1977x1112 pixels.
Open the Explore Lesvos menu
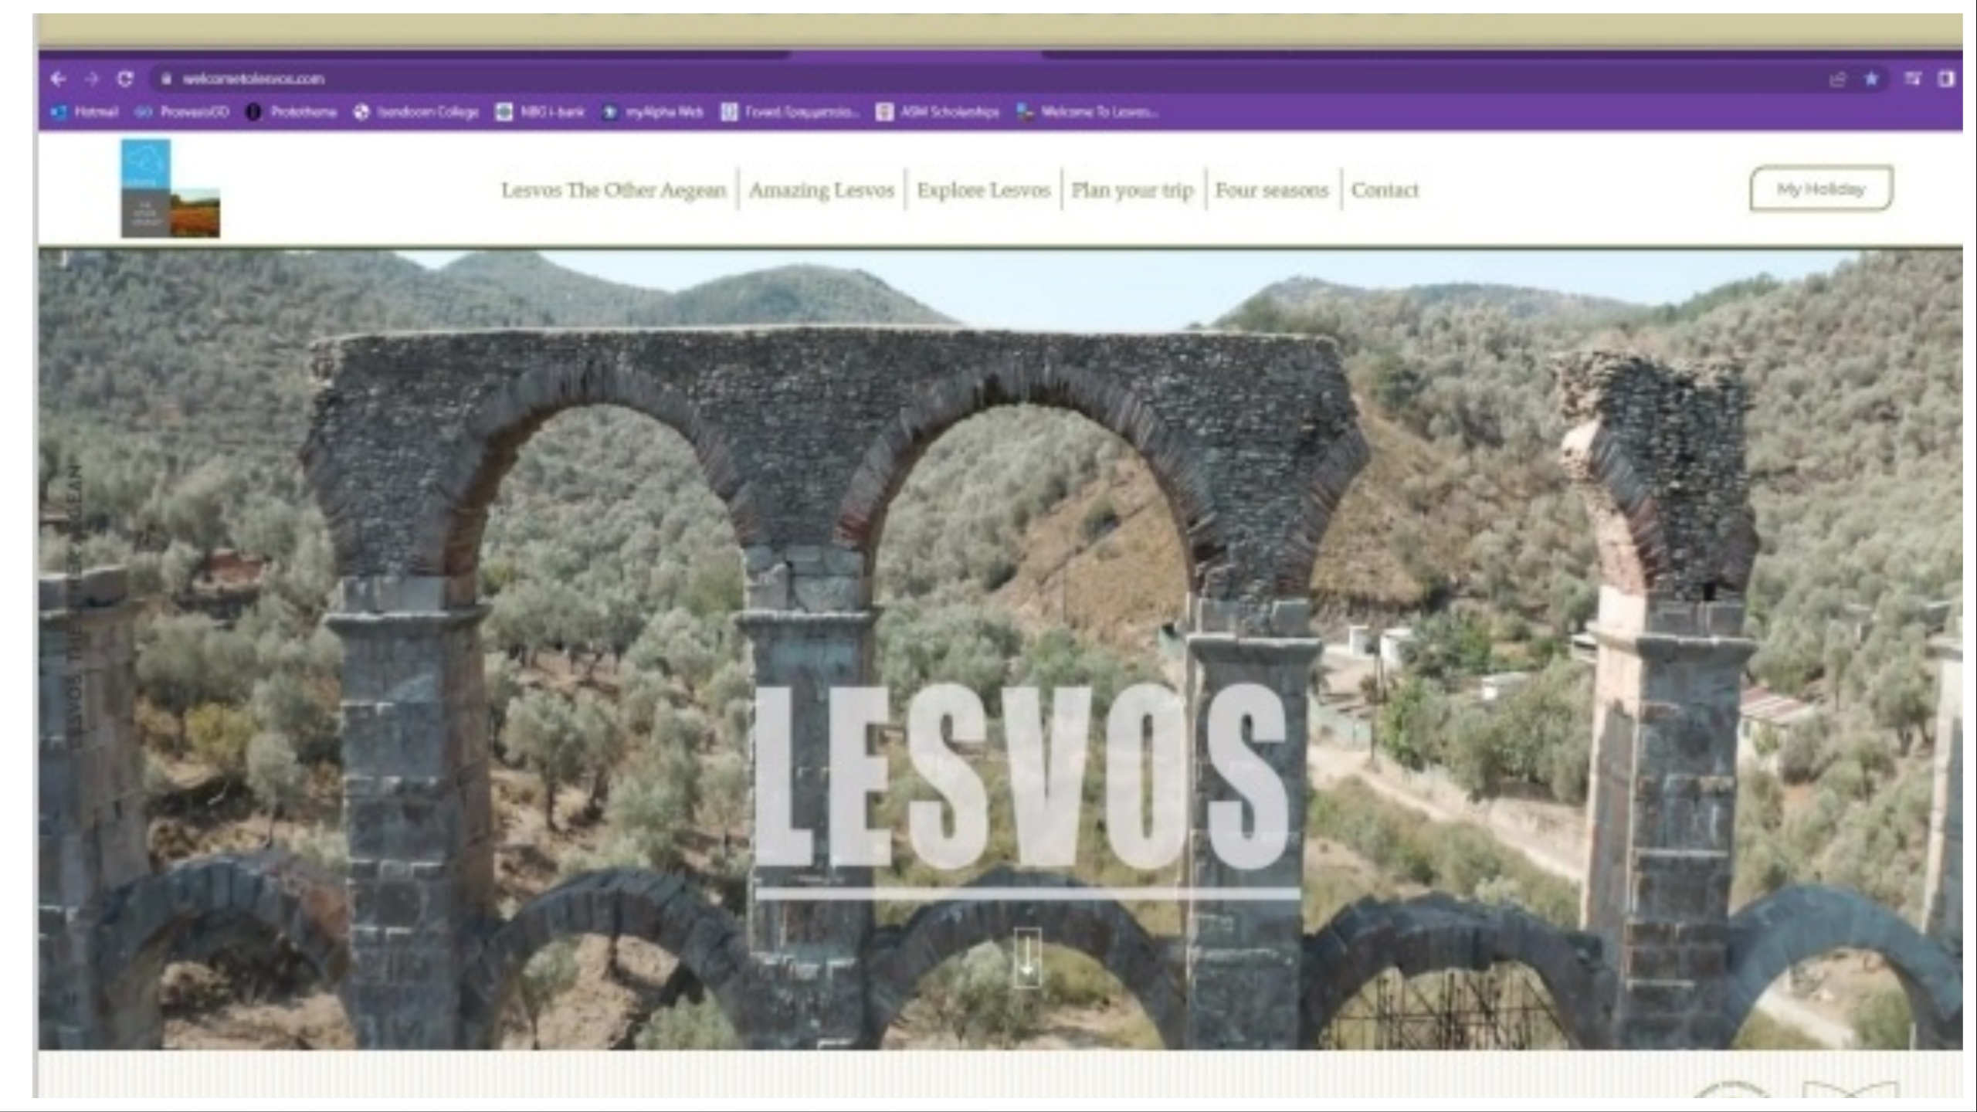pyautogui.click(x=983, y=190)
